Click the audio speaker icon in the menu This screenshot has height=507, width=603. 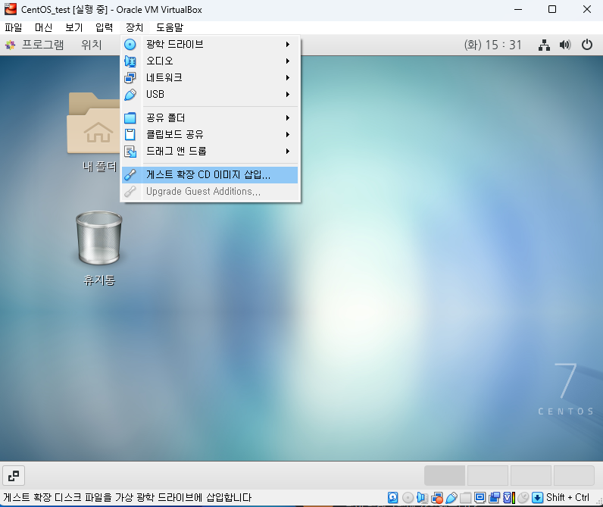[130, 61]
